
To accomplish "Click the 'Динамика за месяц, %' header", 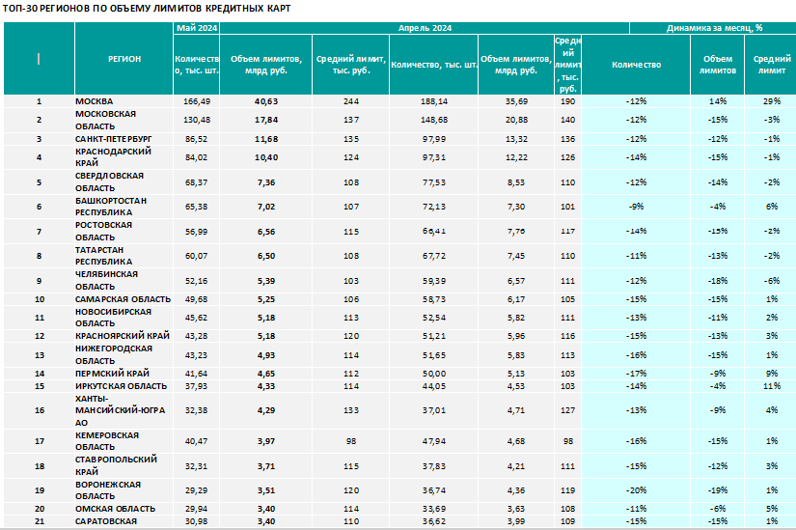I will point(714,28).
